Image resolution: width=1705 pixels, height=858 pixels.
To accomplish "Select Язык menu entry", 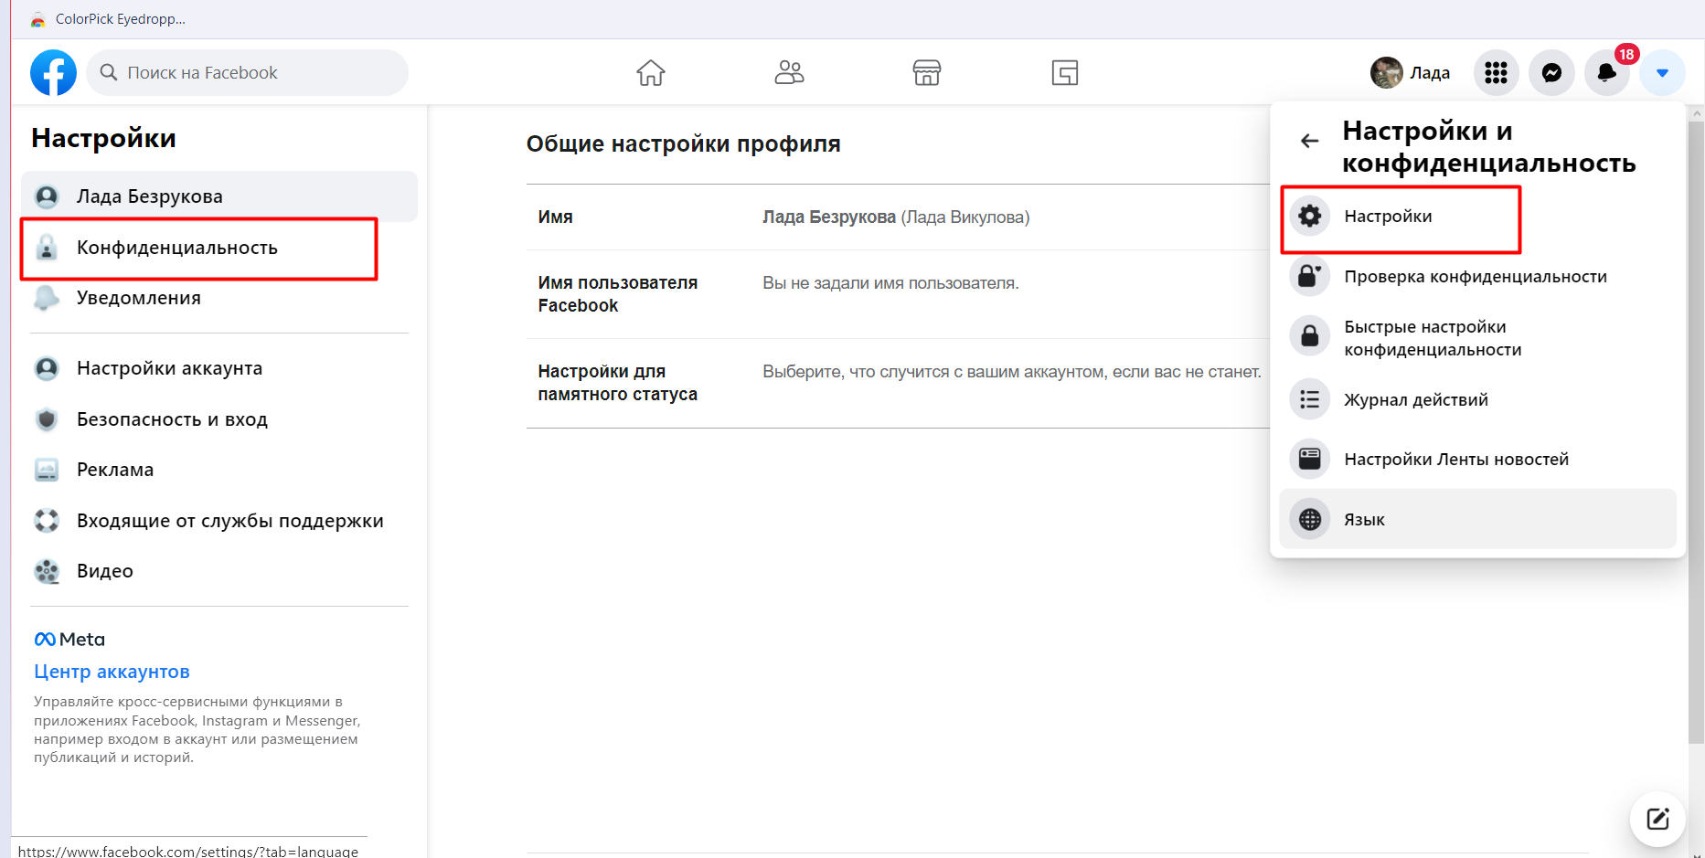I will [x=1477, y=519].
